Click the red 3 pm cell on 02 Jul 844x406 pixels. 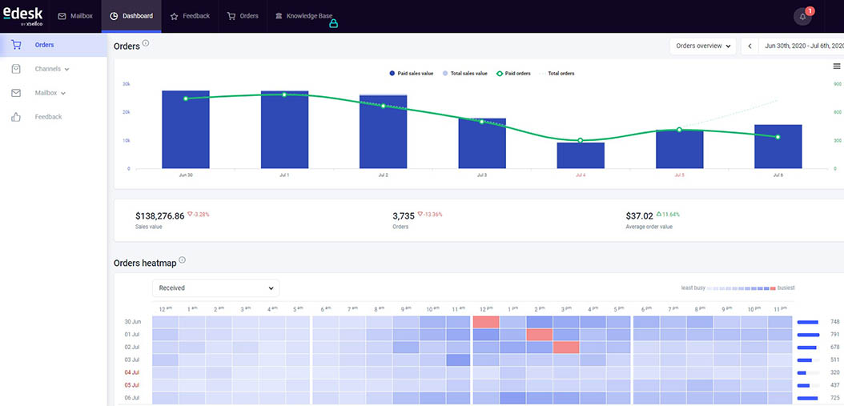point(566,348)
